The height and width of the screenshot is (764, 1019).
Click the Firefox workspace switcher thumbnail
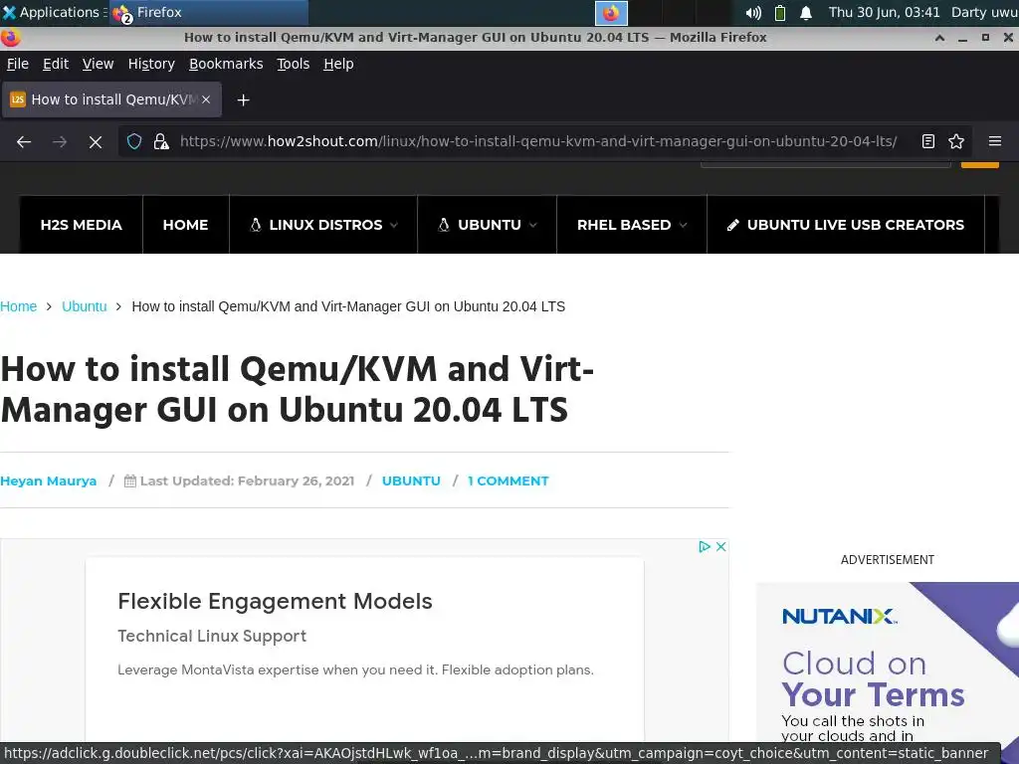611,13
